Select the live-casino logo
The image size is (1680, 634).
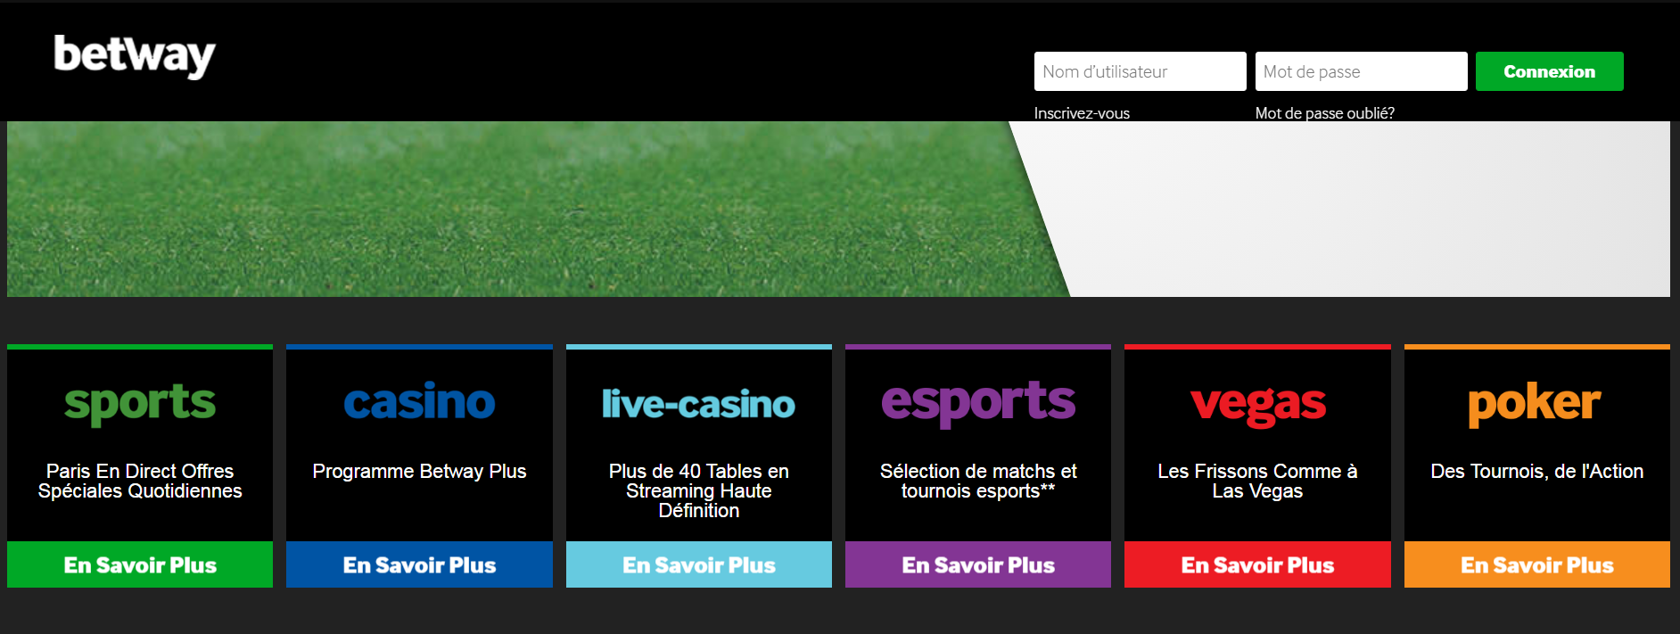pyautogui.click(x=698, y=404)
